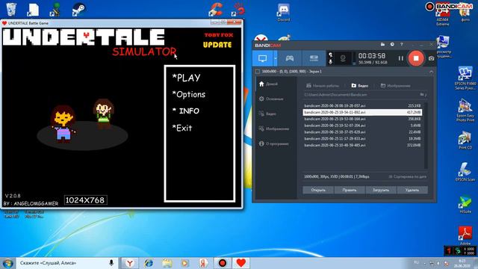
Task: Click microphone icon in Alice search bar
Action: click(x=111, y=262)
